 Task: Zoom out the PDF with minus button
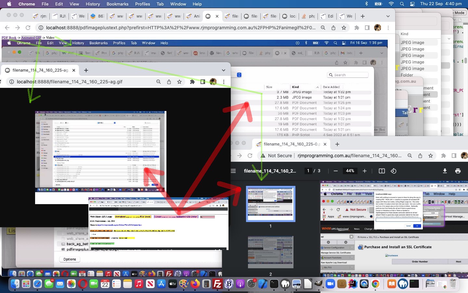[336, 171]
